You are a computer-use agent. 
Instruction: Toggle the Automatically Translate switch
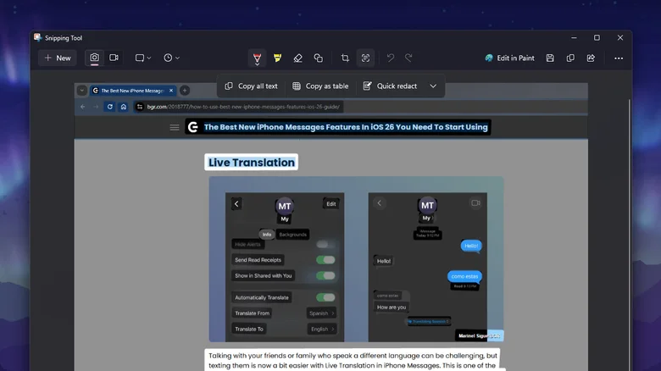(x=325, y=297)
